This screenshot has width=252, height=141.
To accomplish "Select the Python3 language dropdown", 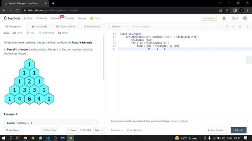I will [118, 27].
